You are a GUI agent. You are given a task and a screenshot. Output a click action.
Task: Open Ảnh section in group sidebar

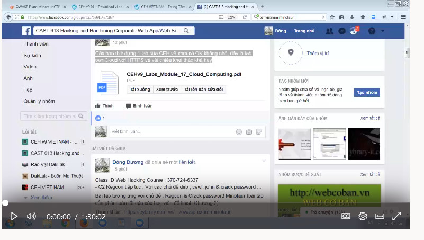(x=28, y=78)
